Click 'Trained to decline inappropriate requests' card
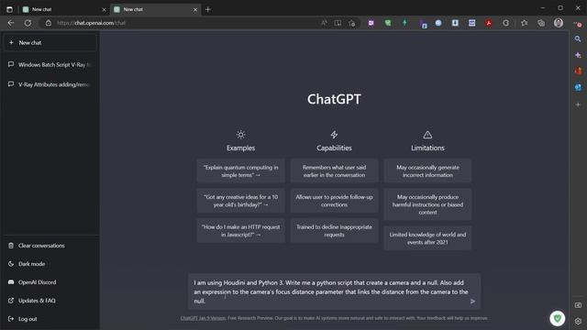The image size is (587, 330). (x=334, y=231)
